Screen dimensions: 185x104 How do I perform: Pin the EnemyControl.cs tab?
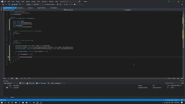click(x=14, y=8)
